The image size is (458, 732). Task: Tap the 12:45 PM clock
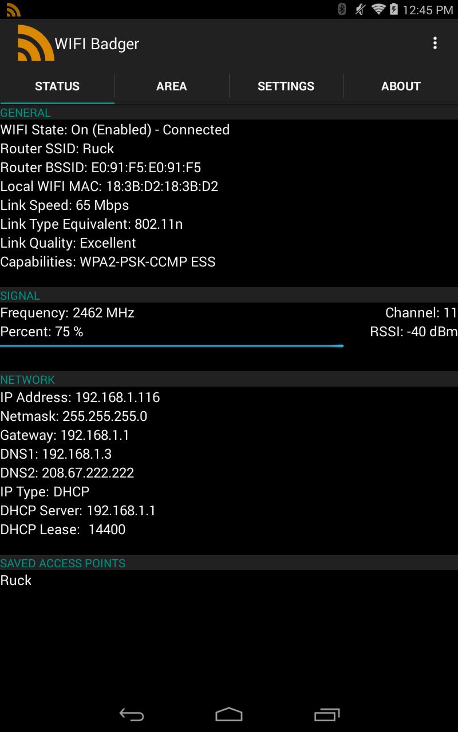point(428,10)
